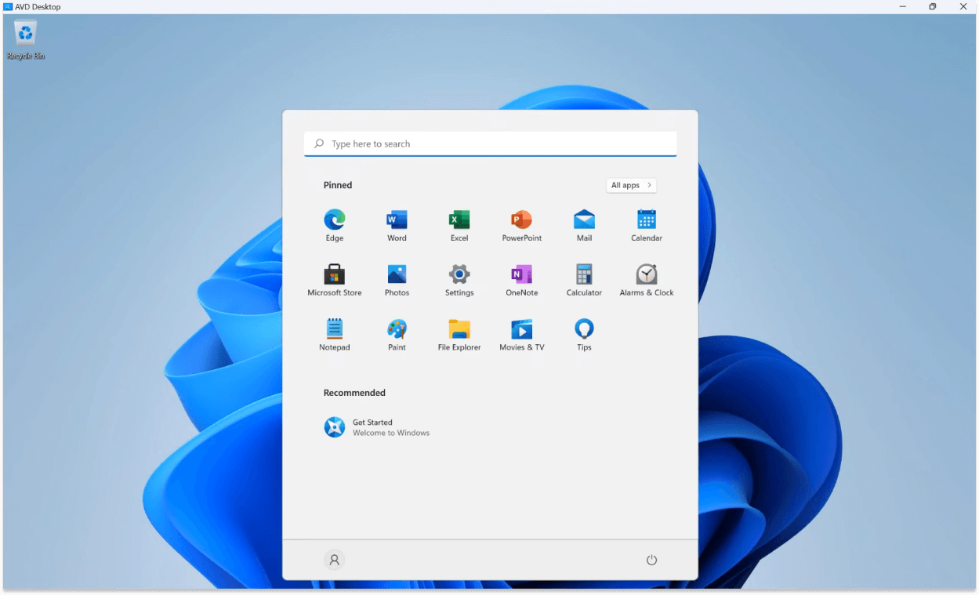Click the Type here to search box
This screenshot has width=979, height=595.
(490, 144)
